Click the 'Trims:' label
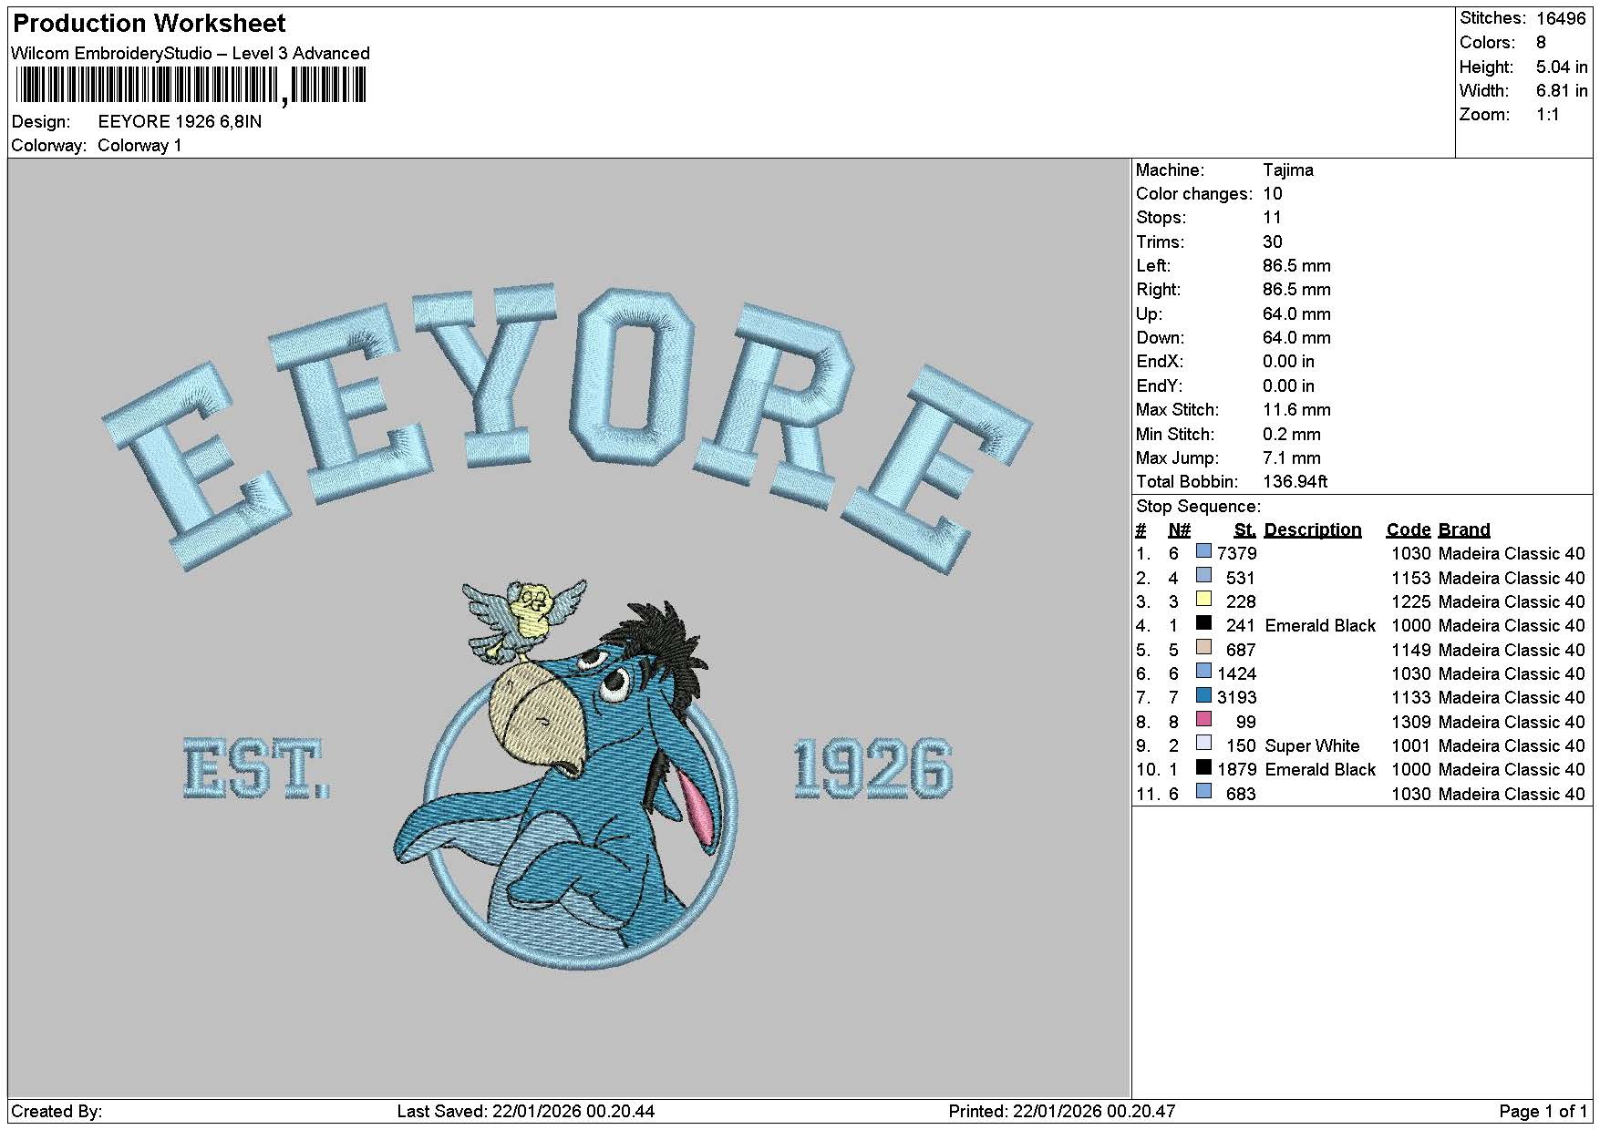This screenshot has height=1130, width=1600. (1160, 241)
